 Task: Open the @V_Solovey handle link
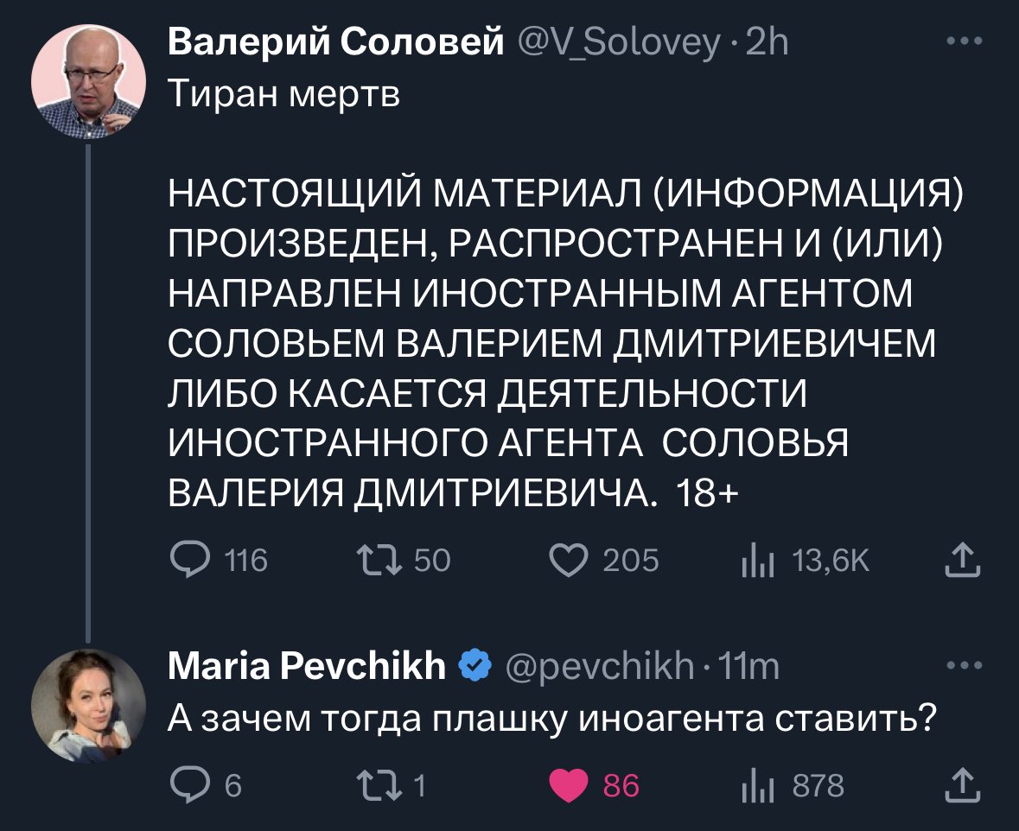(x=620, y=42)
